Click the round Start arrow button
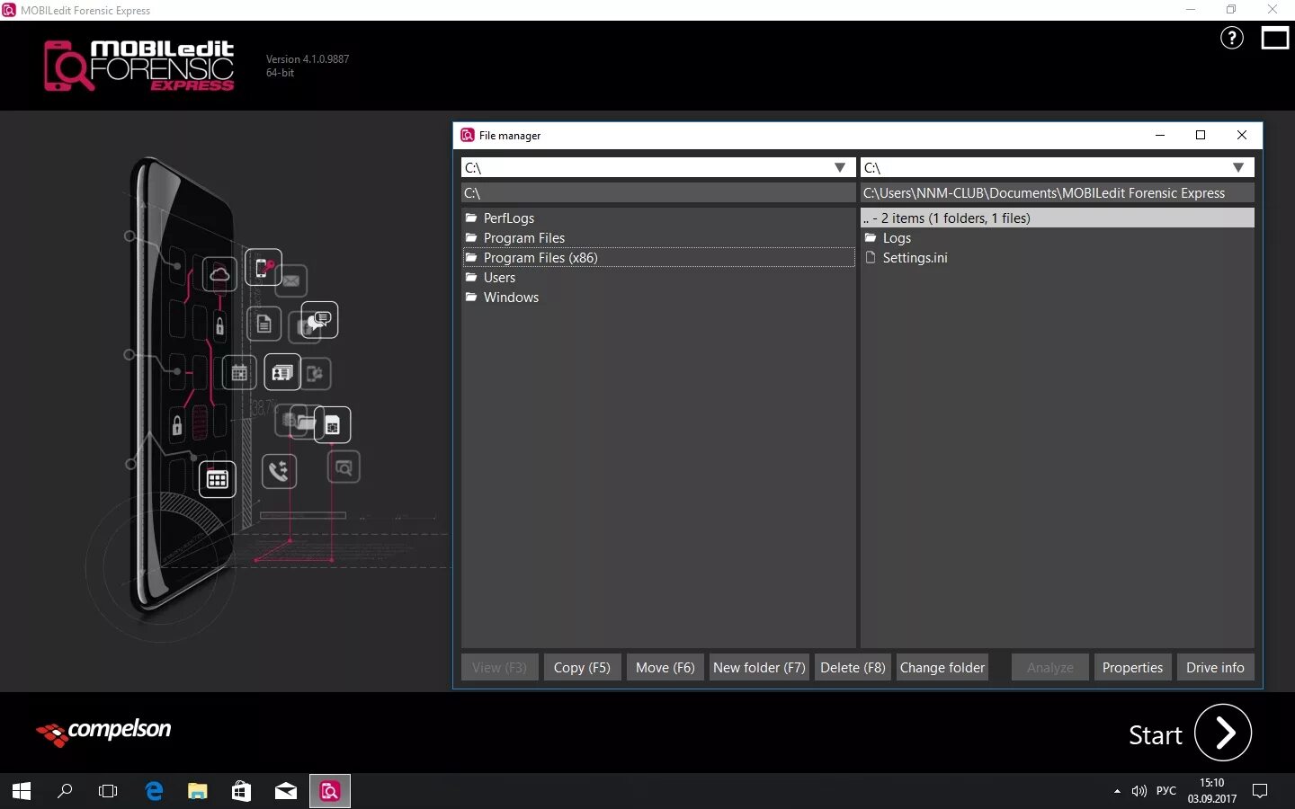This screenshot has height=809, width=1295. tap(1223, 733)
